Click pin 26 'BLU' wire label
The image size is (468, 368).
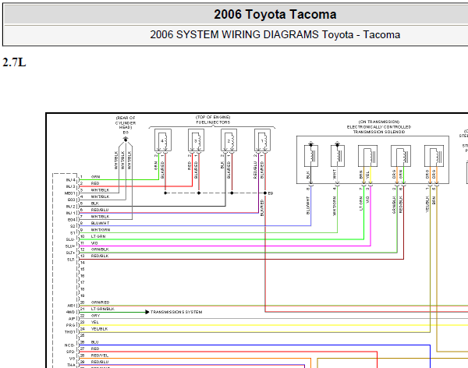(94, 342)
